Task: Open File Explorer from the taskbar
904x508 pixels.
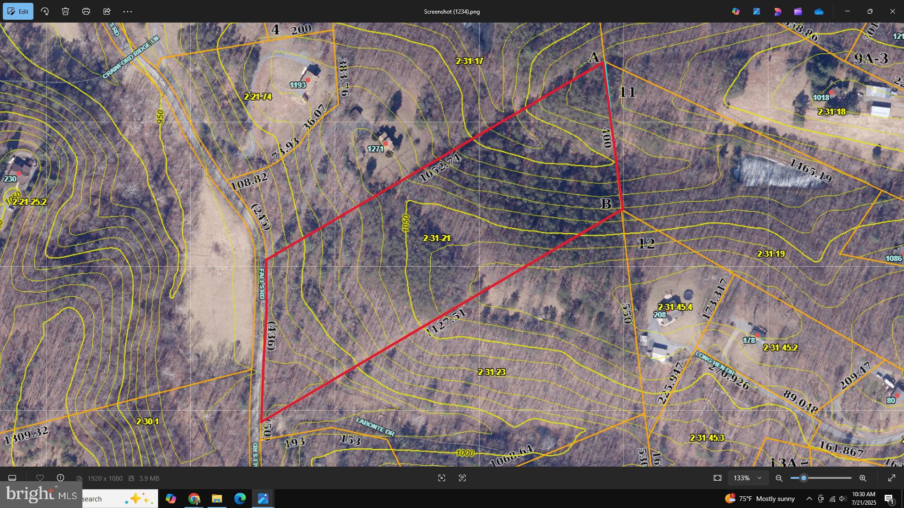Action: coord(217,499)
